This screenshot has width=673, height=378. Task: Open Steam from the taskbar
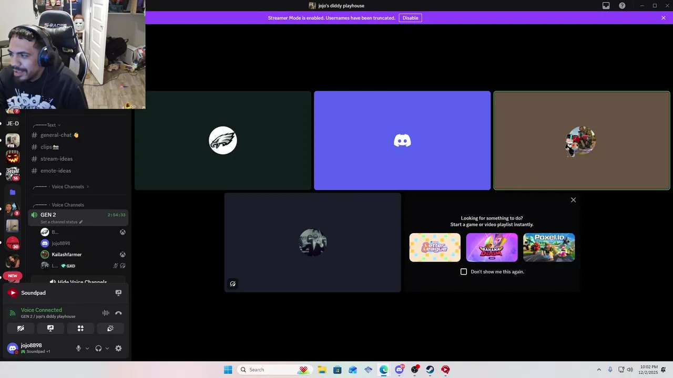[x=430, y=370]
